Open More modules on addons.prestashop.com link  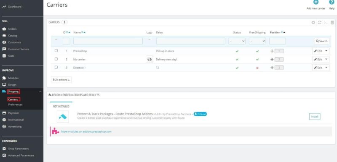[86, 132]
